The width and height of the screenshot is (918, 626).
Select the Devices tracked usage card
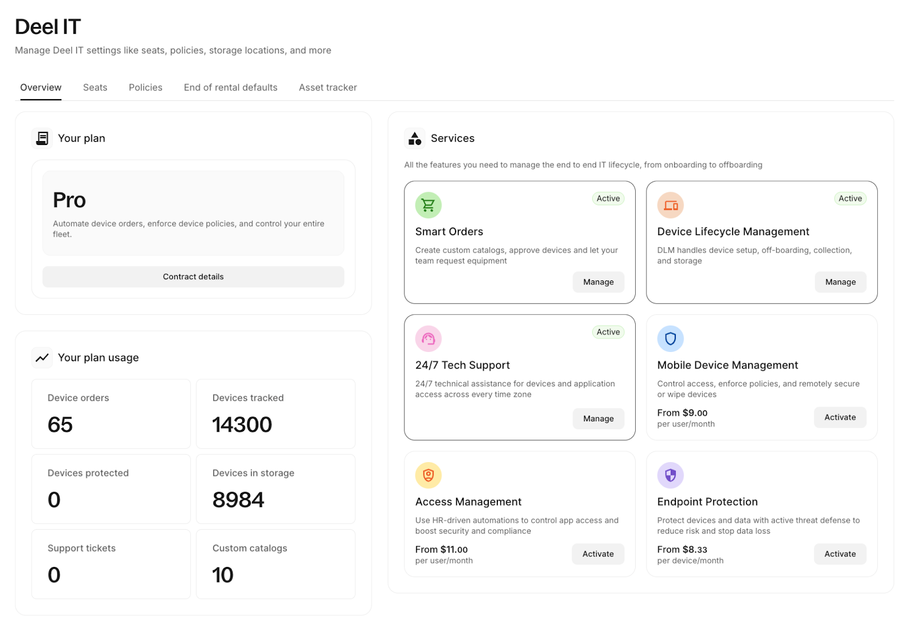[x=275, y=414]
